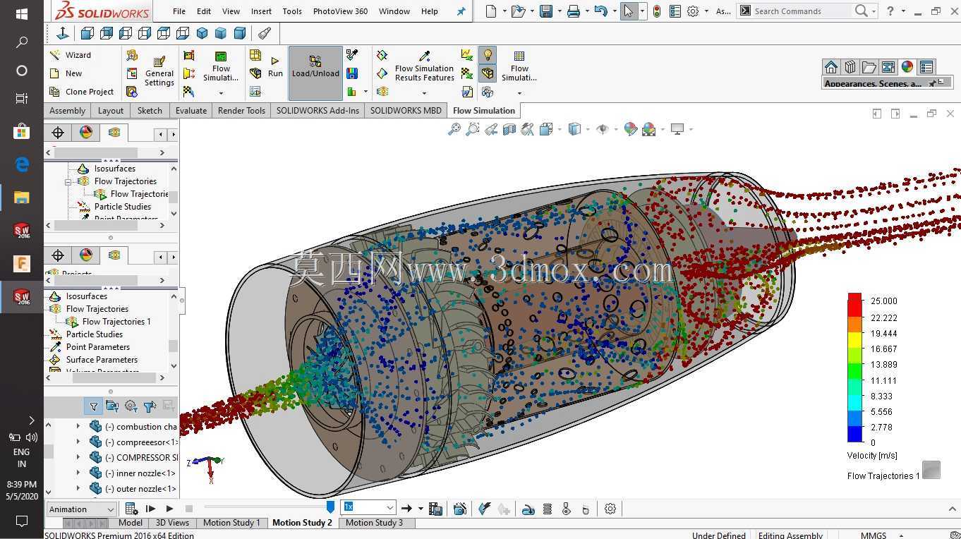Click the Rebuild traffic light icon
The image size is (961, 539).
(x=657, y=11)
